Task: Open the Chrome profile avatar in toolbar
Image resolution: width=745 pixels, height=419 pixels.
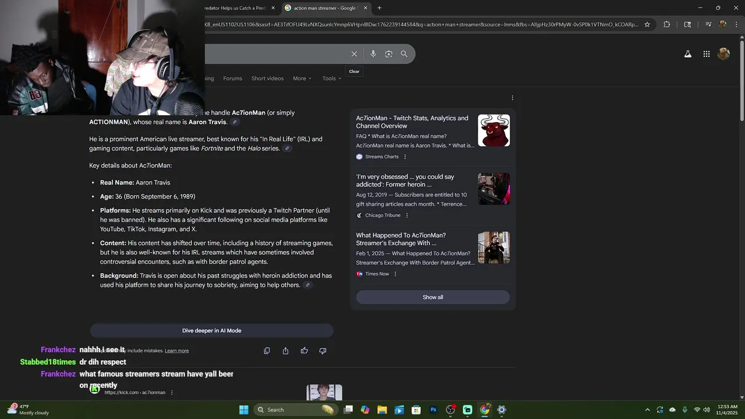Action: 722,24
